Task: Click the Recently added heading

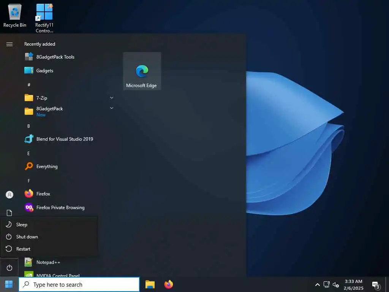Action: click(x=40, y=44)
